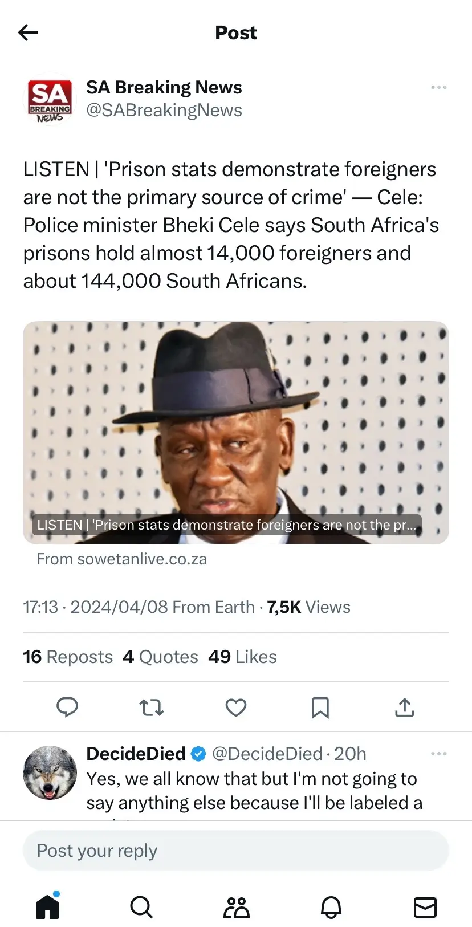Screen dimensions: 472x927
Task: Bookmark this post
Action: click(x=320, y=708)
